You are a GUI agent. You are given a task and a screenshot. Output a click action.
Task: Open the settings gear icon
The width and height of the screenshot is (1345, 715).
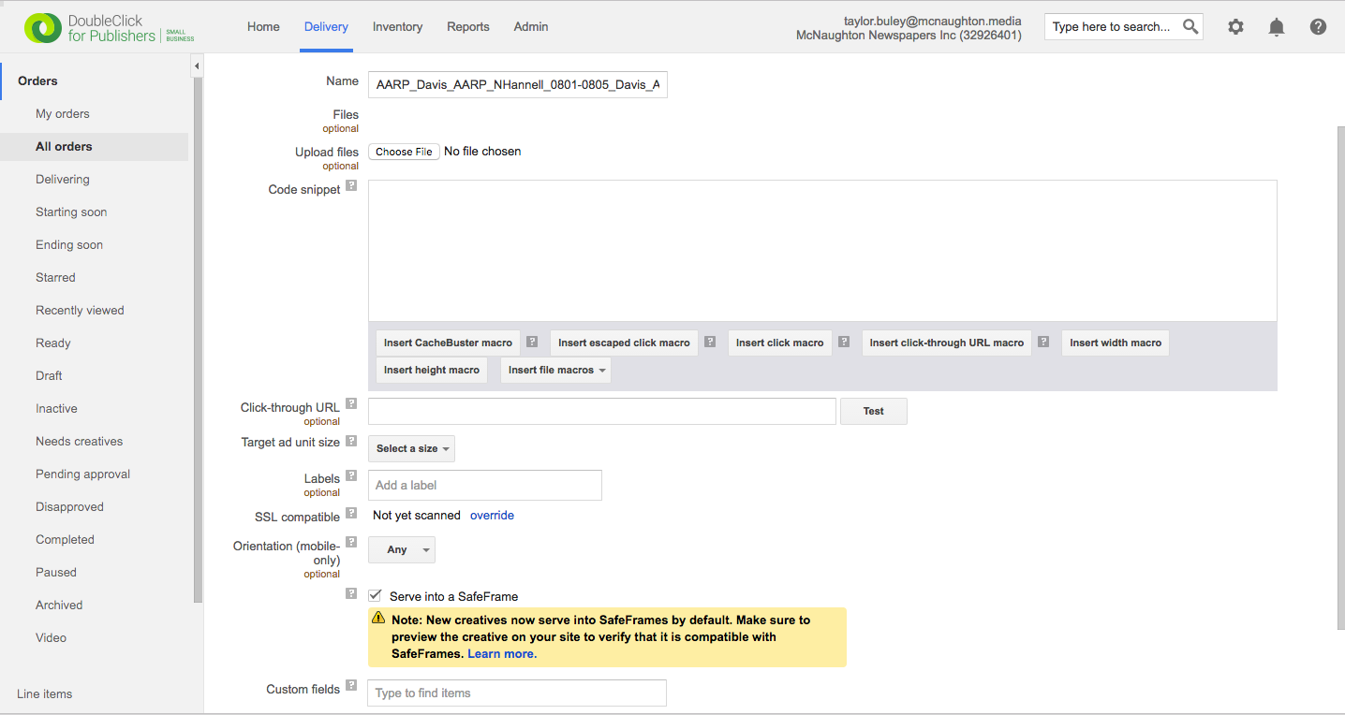[x=1235, y=27]
